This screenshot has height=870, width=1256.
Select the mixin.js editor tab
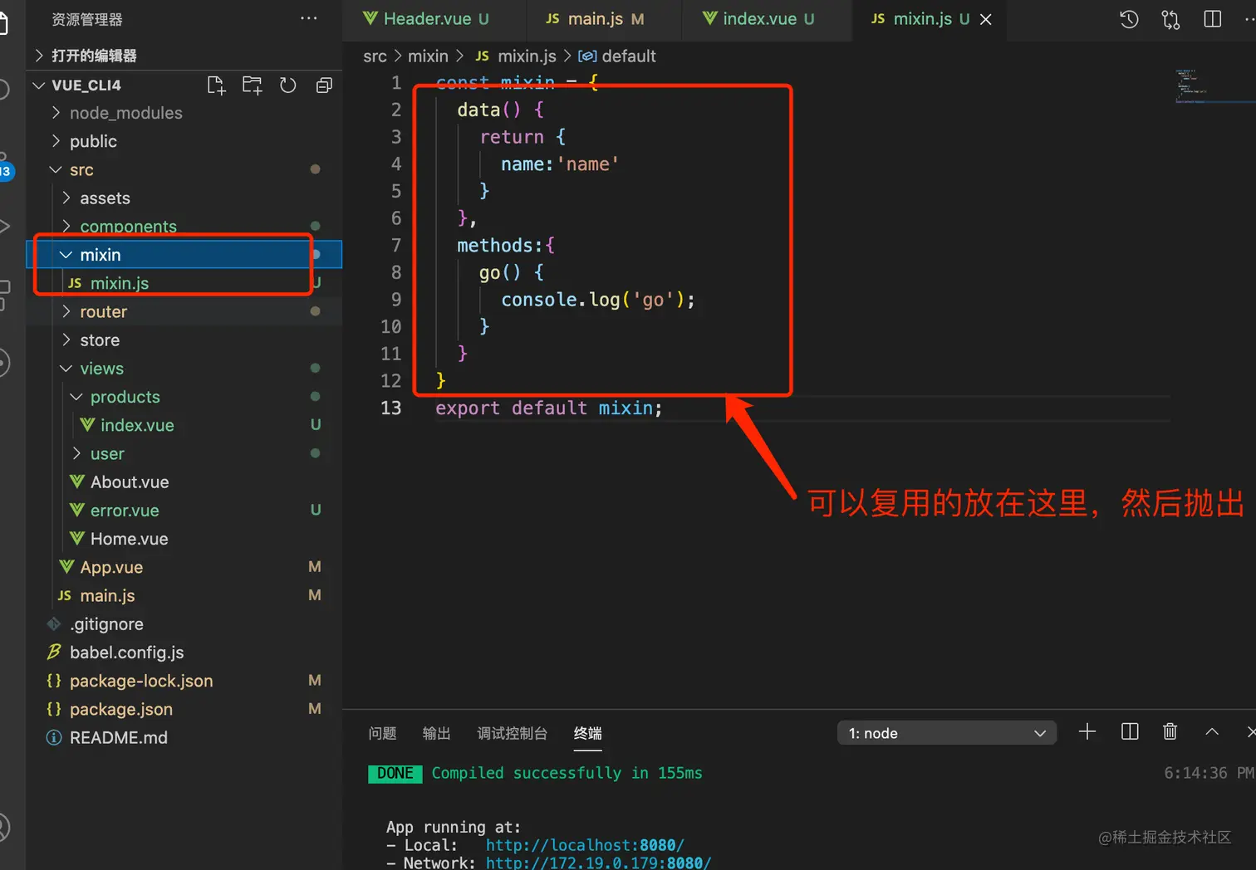pyautogui.click(x=920, y=19)
